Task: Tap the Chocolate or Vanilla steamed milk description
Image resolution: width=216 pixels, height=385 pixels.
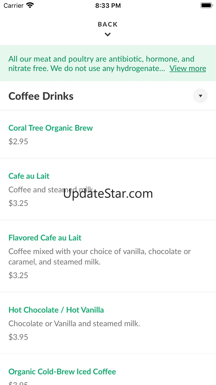Action: pos(74,323)
